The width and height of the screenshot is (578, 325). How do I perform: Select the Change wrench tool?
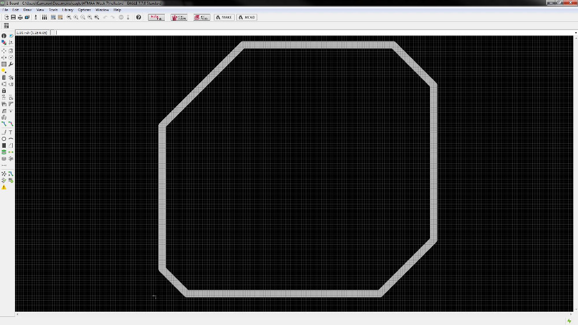(11, 65)
